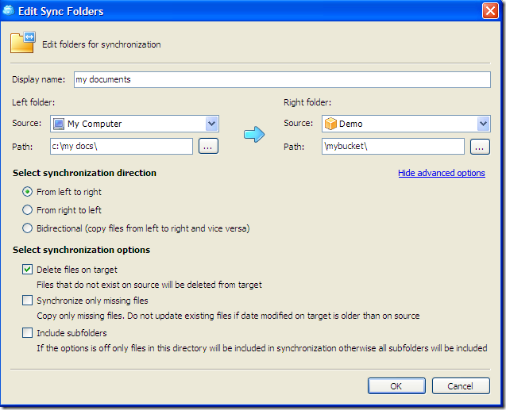Uncheck Delete files on target
This screenshot has height=410, width=506.
click(x=28, y=270)
